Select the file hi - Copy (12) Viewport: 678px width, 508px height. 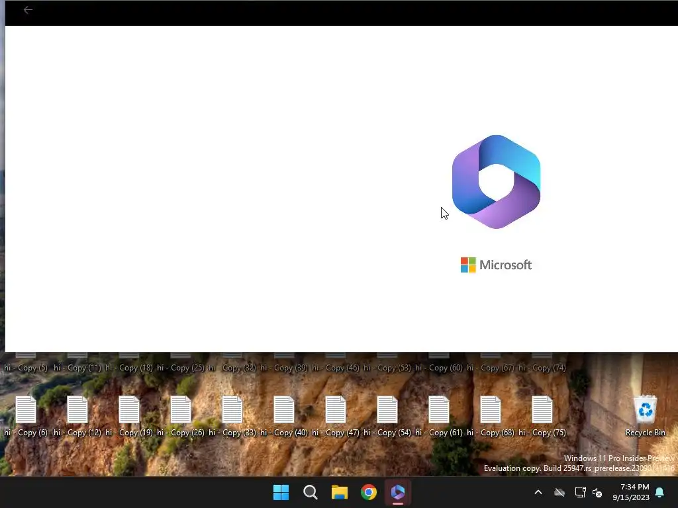(77, 416)
